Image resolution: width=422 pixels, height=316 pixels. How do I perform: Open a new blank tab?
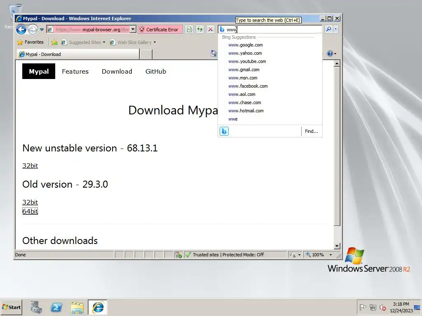click(146, 54)
